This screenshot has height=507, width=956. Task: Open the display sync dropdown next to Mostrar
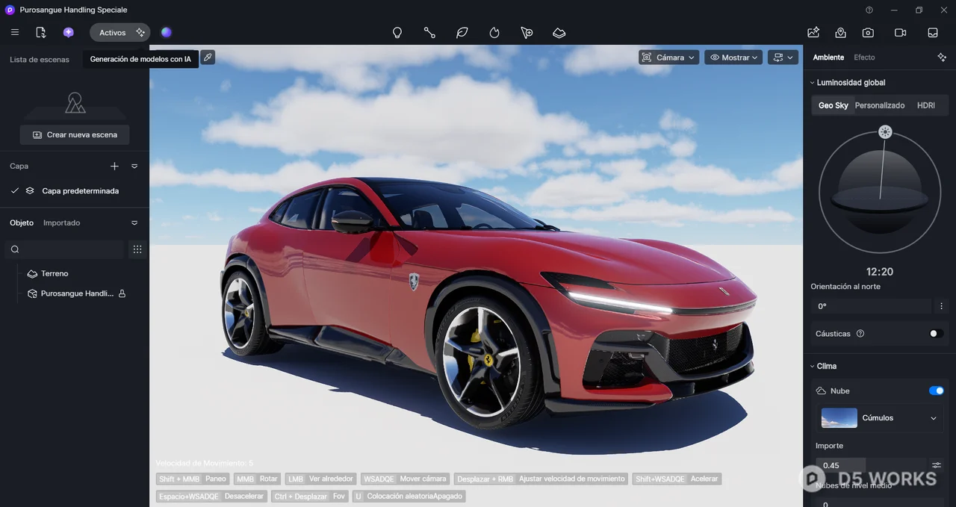tap(783, 57)
